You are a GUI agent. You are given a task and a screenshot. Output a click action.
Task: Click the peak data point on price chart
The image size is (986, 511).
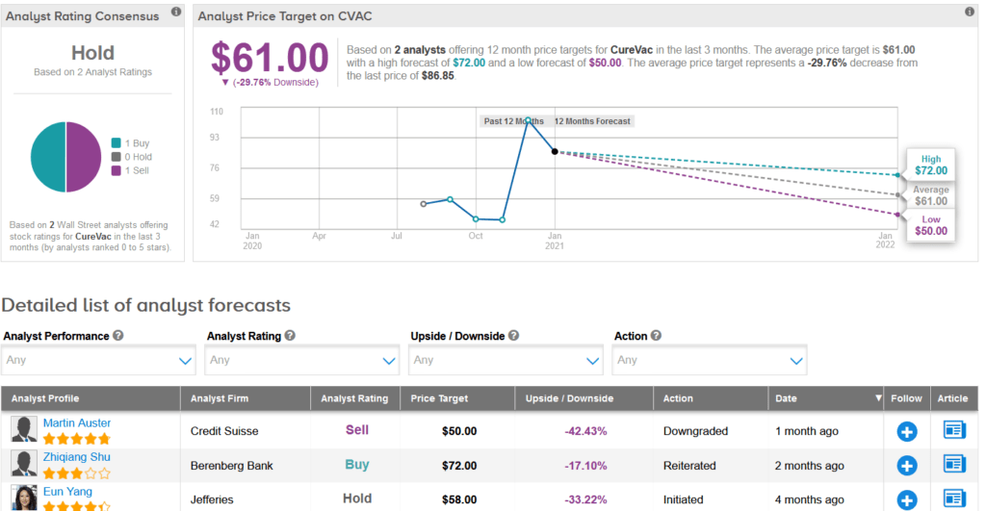pyautogui.click(x=528, y=120)
